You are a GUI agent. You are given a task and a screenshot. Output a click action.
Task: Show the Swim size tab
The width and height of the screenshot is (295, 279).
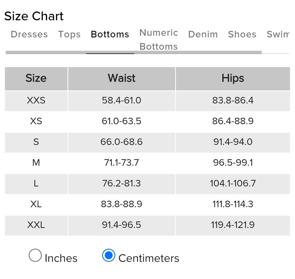(x=278, y=34)
